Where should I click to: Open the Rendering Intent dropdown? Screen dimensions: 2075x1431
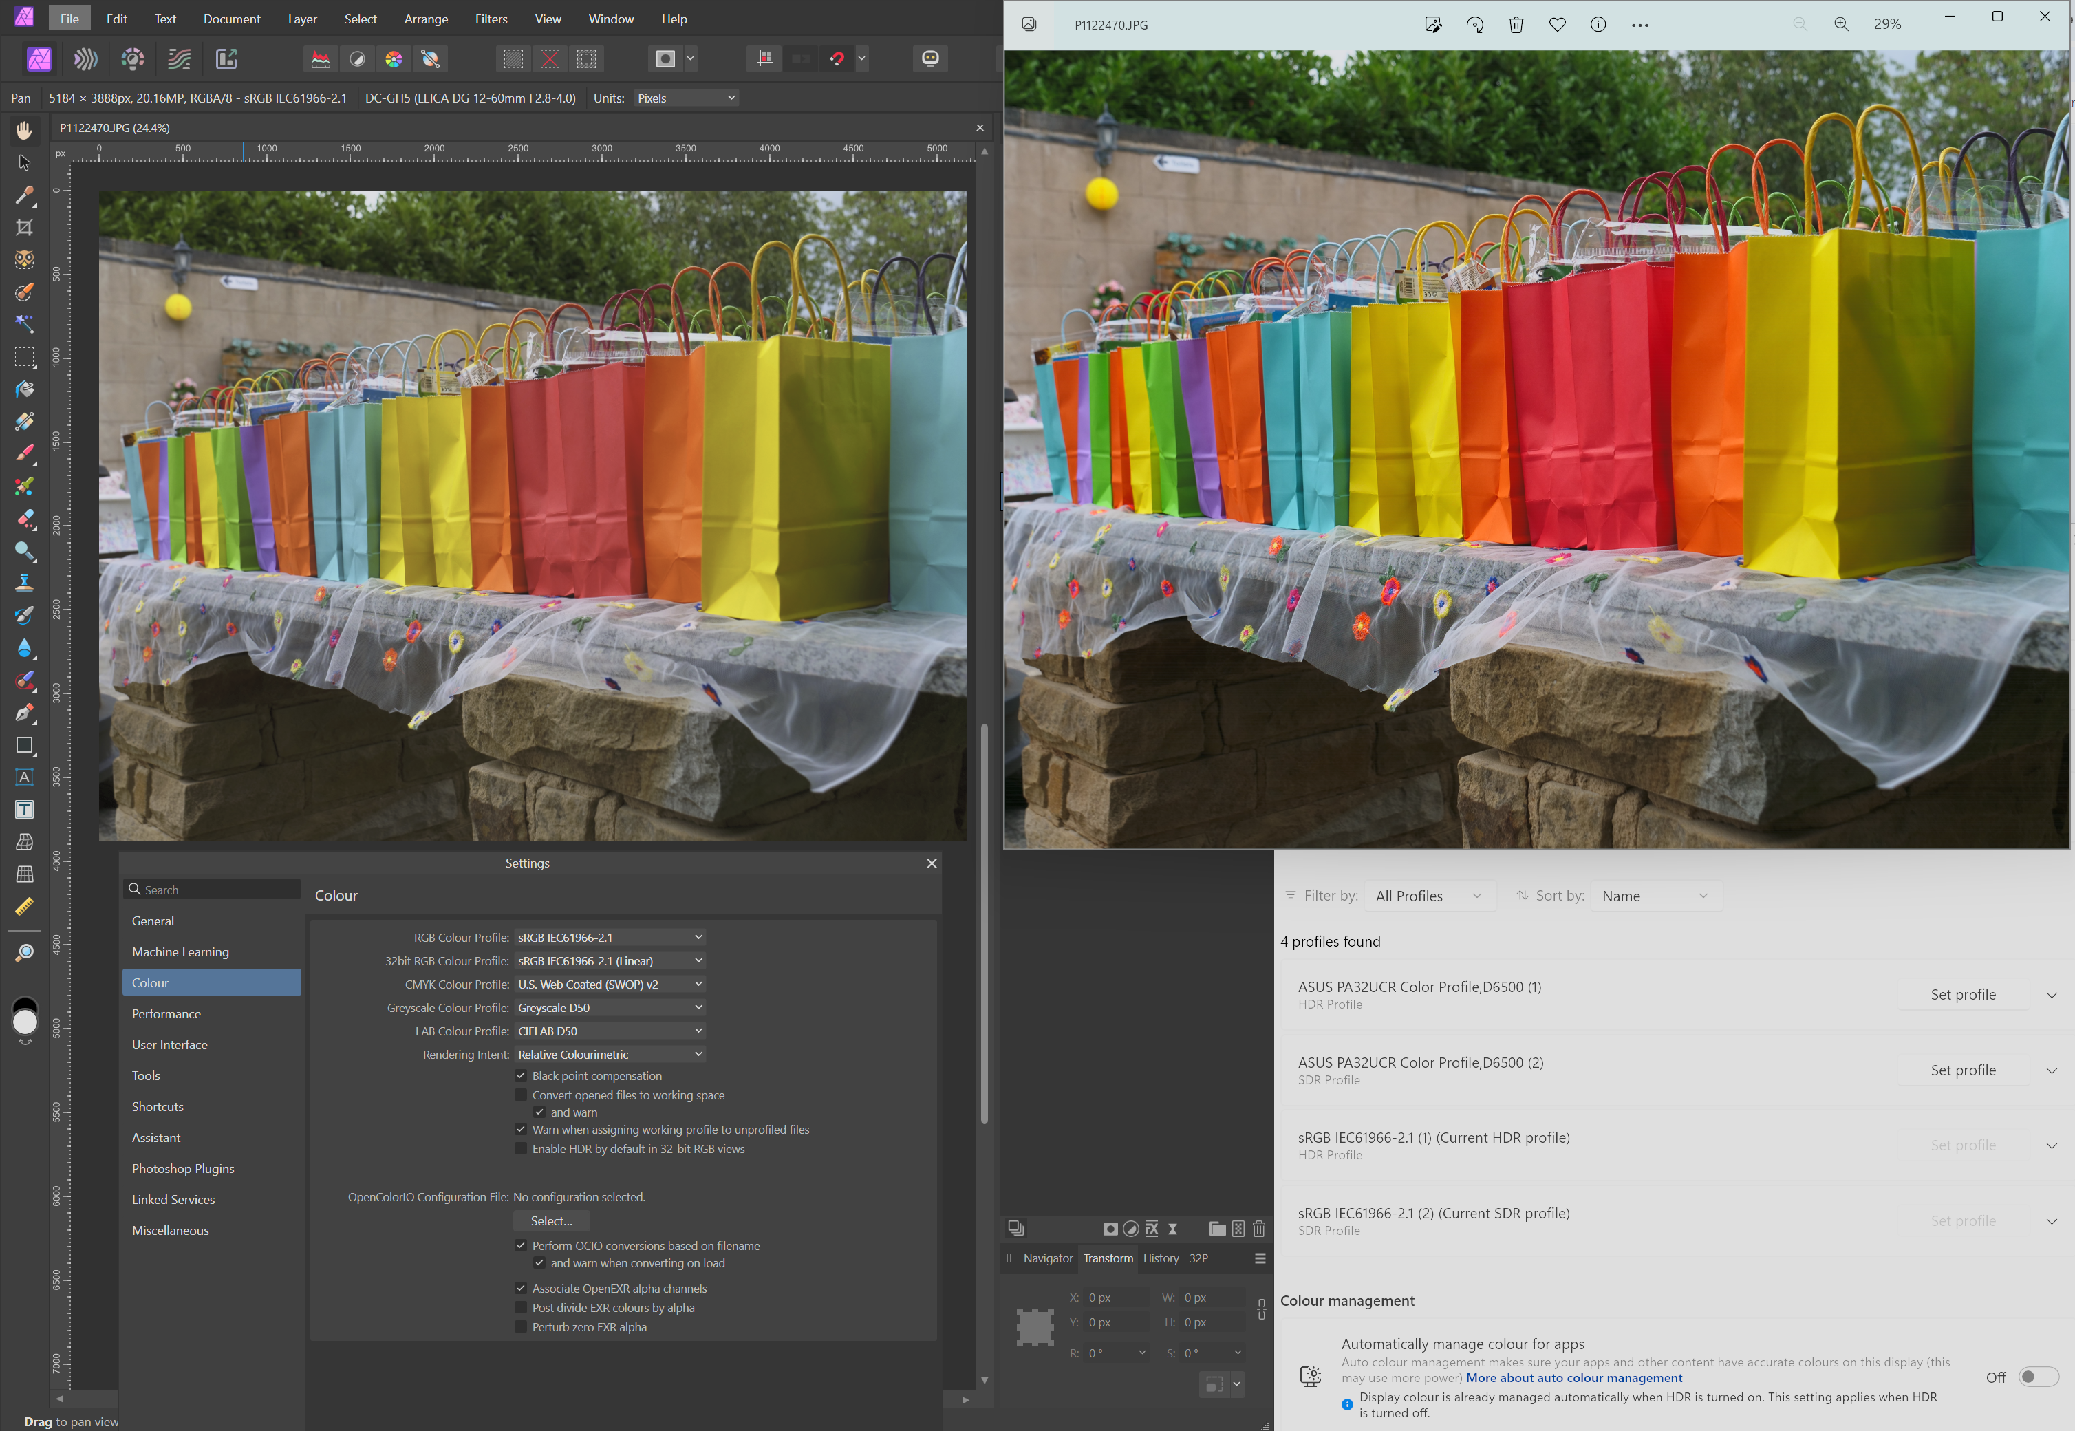(610, 1055)
